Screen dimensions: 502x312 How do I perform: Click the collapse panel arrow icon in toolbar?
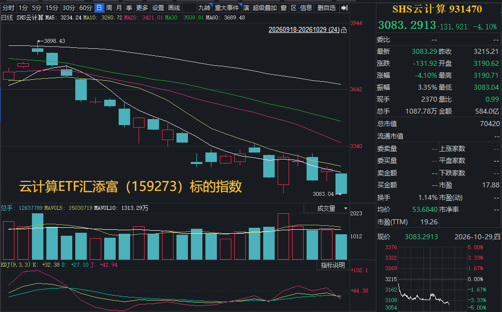pos(344,7)
